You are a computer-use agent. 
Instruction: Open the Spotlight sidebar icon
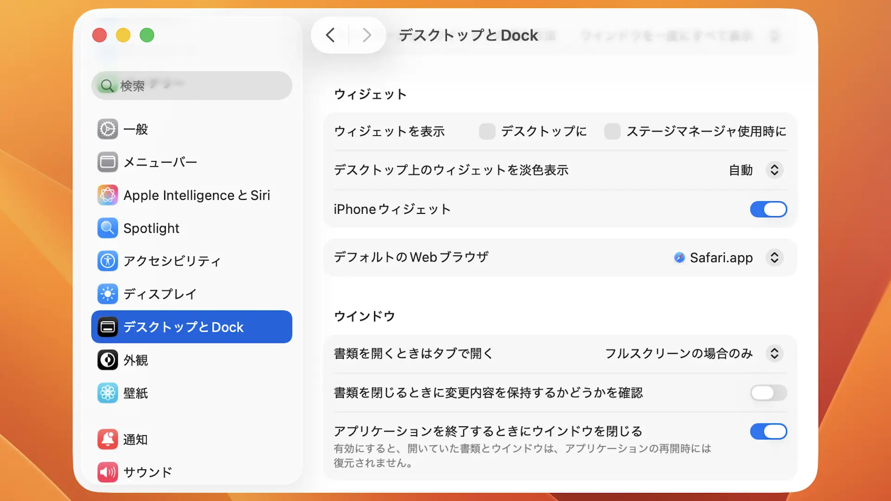108,228
